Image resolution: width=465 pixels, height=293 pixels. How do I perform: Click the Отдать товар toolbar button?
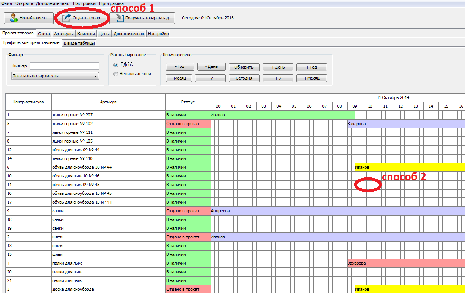pyautogui.click(x=82, y=18)
